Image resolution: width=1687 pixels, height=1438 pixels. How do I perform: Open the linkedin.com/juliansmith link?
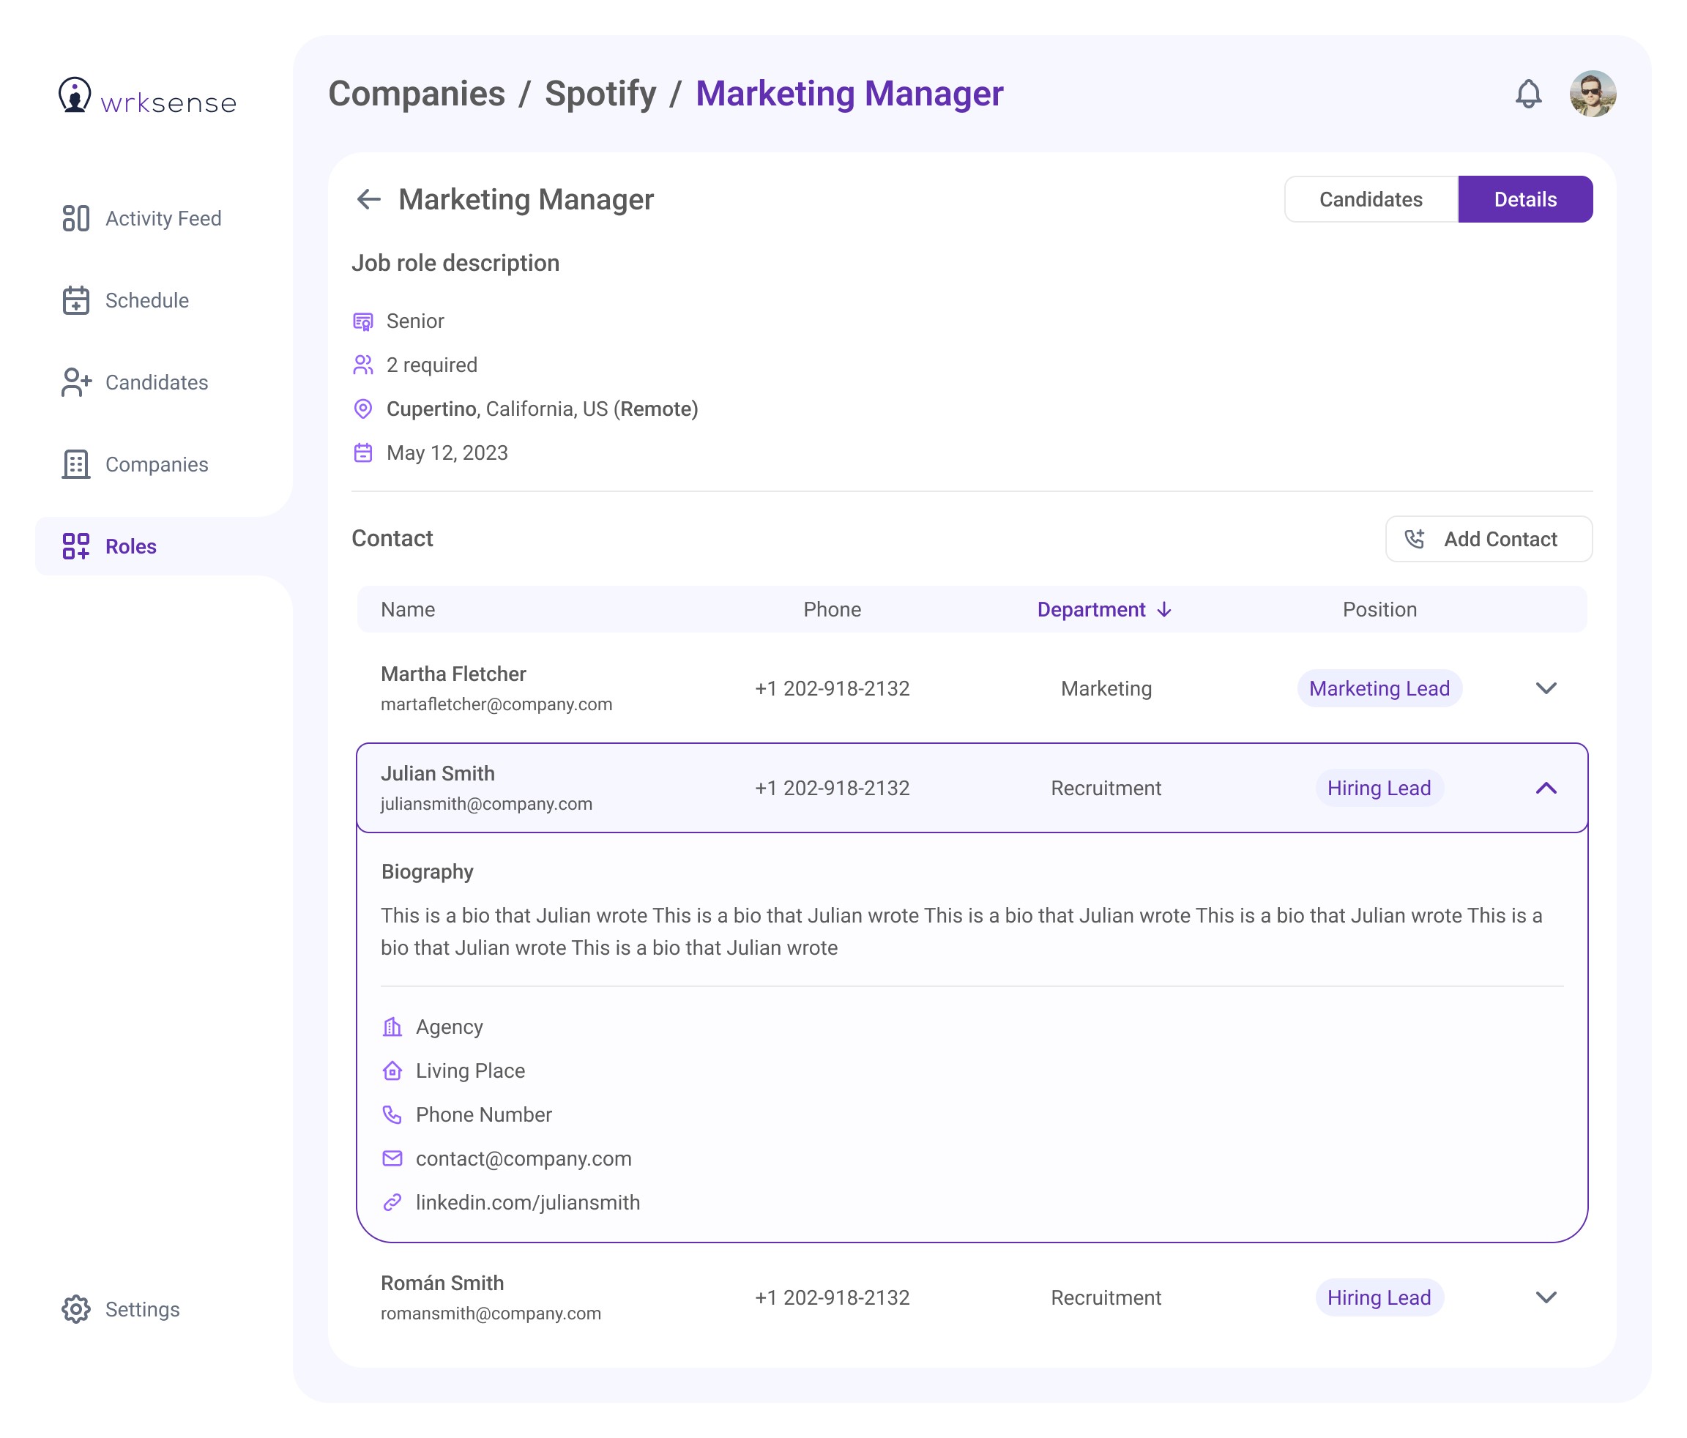[x=528, y=1203]
